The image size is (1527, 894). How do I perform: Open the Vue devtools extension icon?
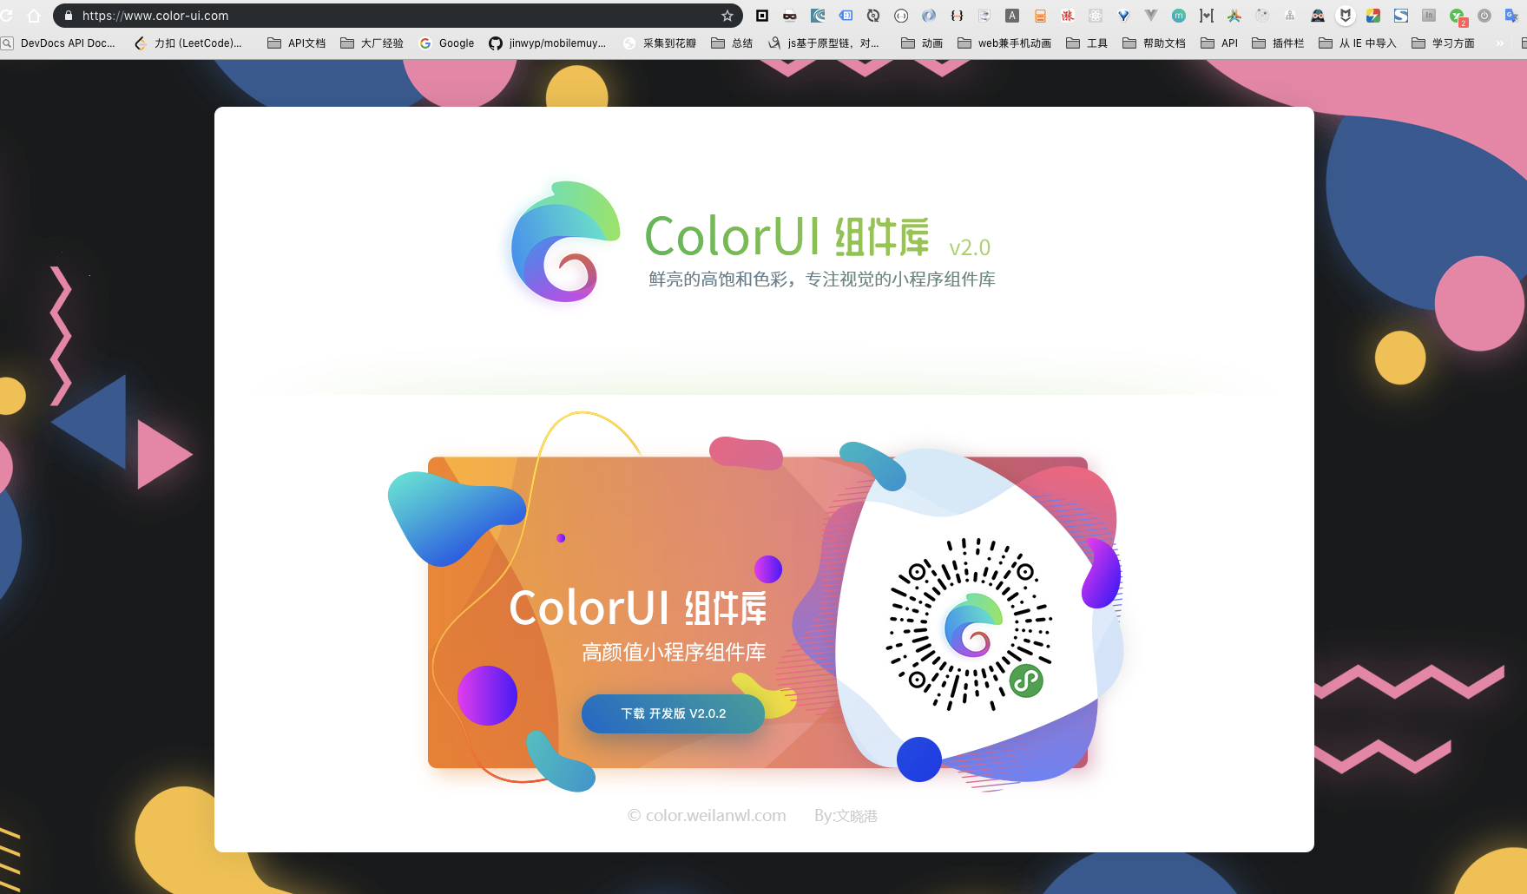(x=1151, y=16)
